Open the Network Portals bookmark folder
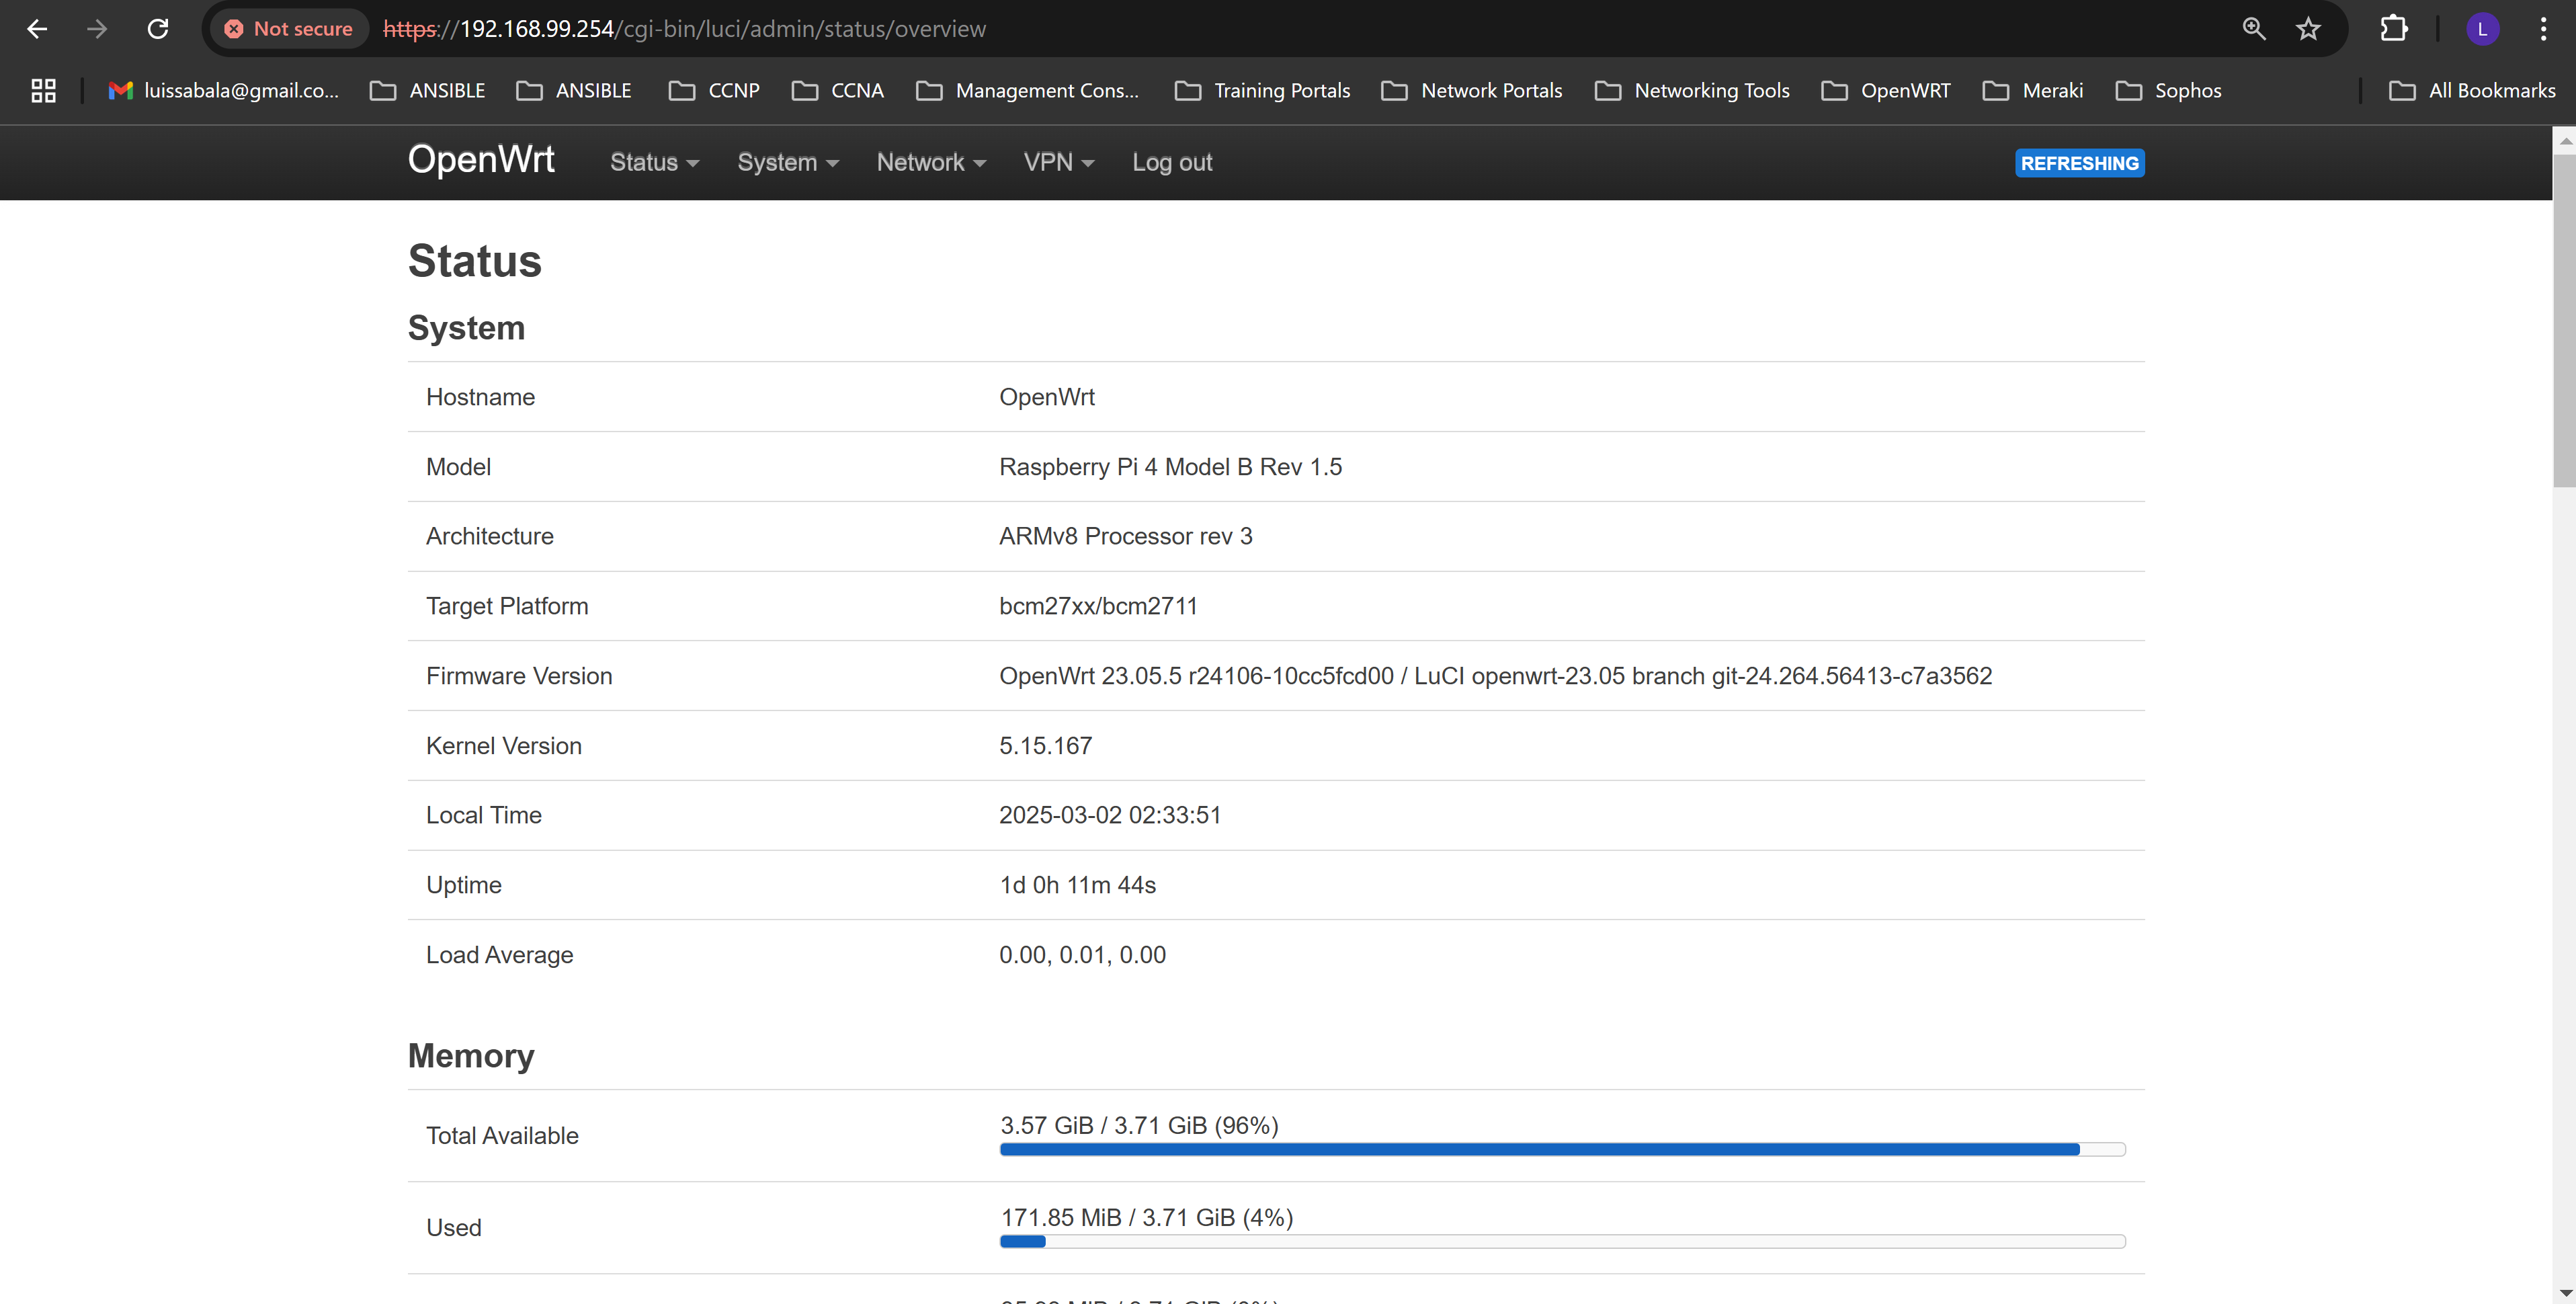Viewport: 2576px width, 1304px height. (1472, 91)
